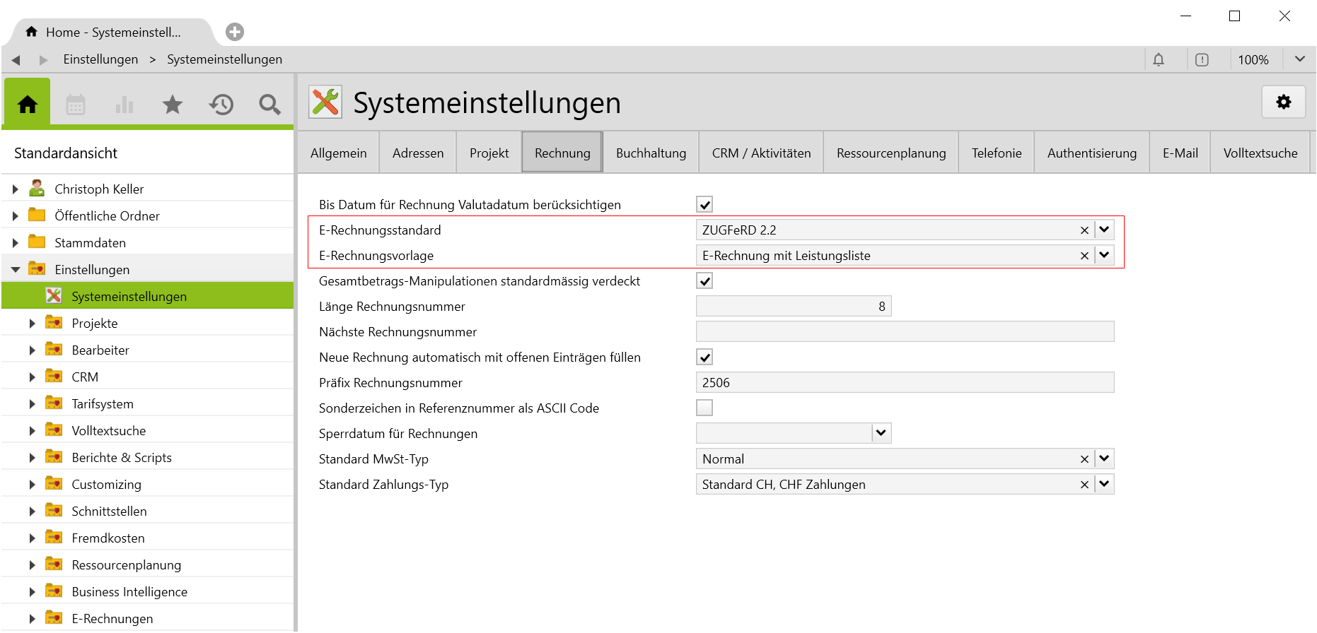Click the gear settings button
Viewport: 1317px width, 633px height.
point(1283,102)
